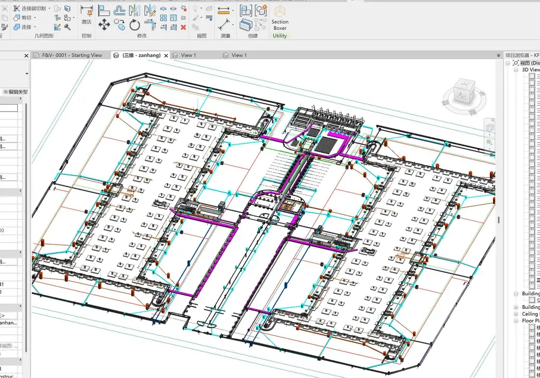Click the vertical scrollbar of drawing view
The image size is (540, 378).
pos(498,219)
